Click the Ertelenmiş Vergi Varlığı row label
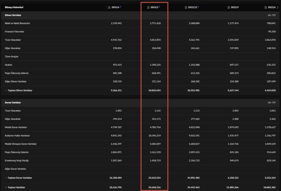Viewport: 281px width, 191px height. pos(17,161)
